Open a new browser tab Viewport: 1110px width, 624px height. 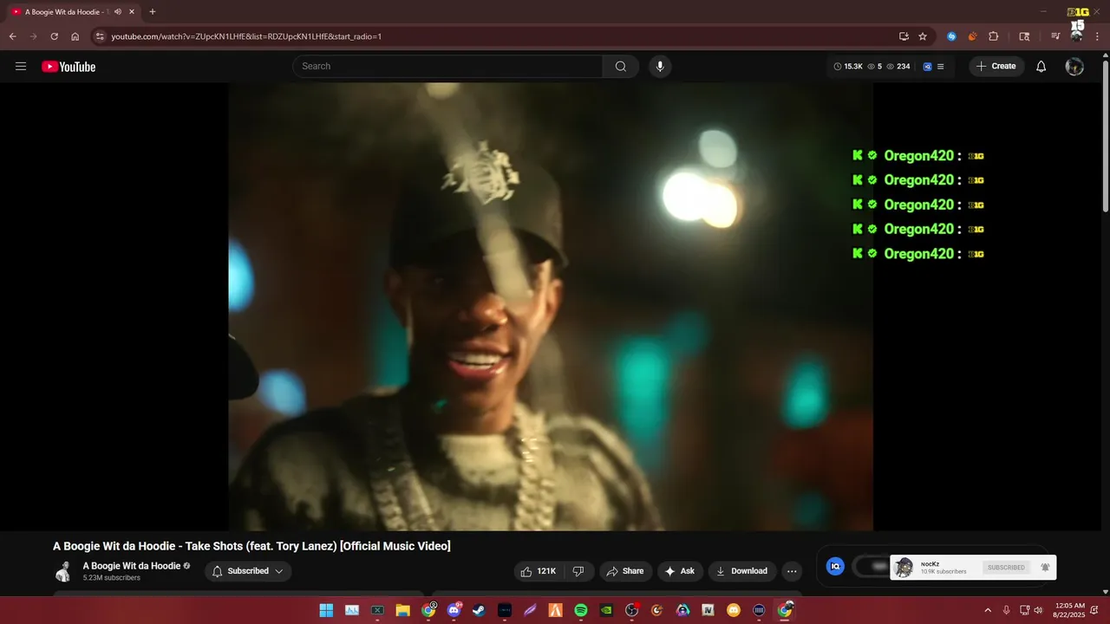pyautogui.click(x=153, y=12)
